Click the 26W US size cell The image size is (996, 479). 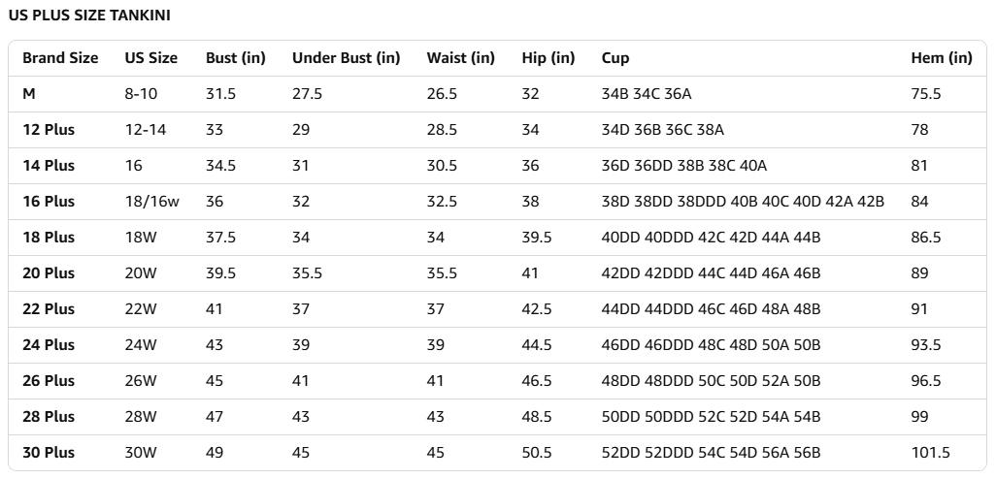click(x=140, y=381)
